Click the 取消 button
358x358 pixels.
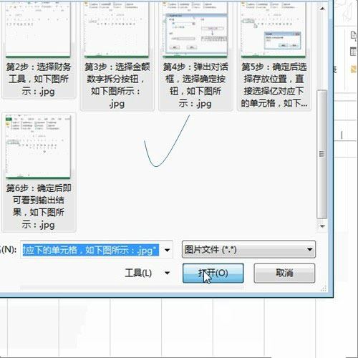click(284, 273)
